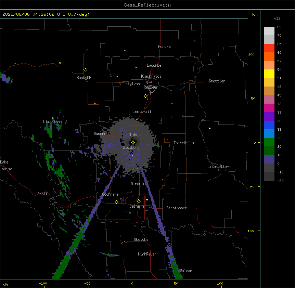295x288 pixels.
Task: Select the orange 60-57 dBZ legend swatch
Action: [x=269, y=56]
